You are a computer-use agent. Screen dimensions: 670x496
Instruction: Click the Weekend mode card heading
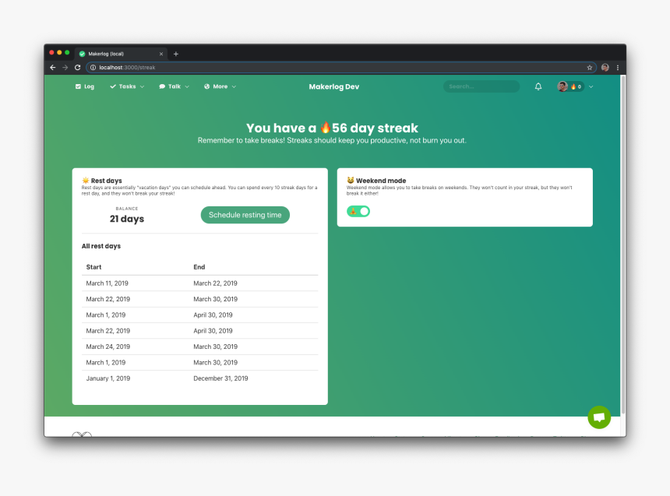pos(376,181)
